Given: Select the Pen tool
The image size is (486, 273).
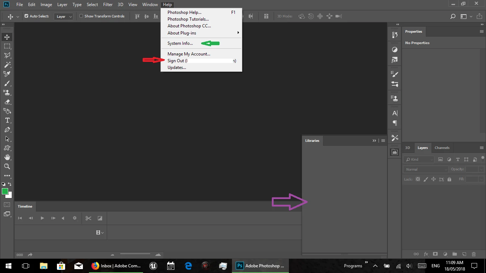Looking at the screenshot, I should point(7,129).
